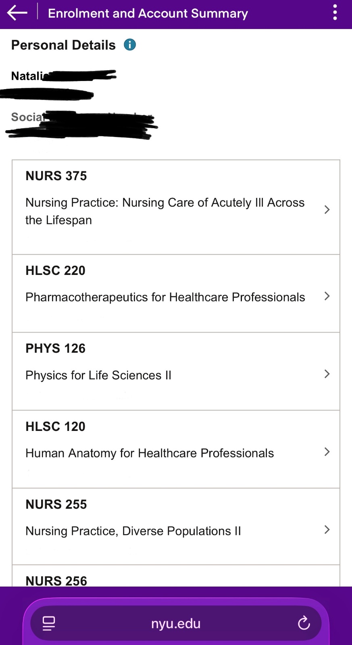This screenshot has width=352, height=645.
Task: Open Nursing Practice, Diverse Populations II
Action: [x=133, y=531]
